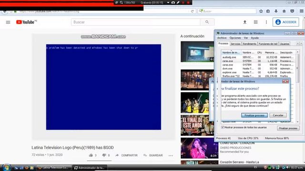Screen dimensions: 305x171
Task: Open the video's three-dot more actions
Action: (x=171, y=155)
